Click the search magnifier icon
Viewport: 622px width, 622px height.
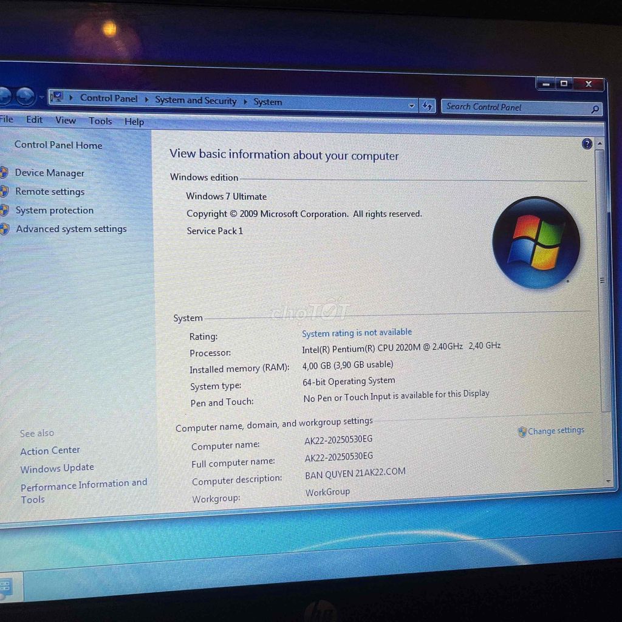coord(595,109)
